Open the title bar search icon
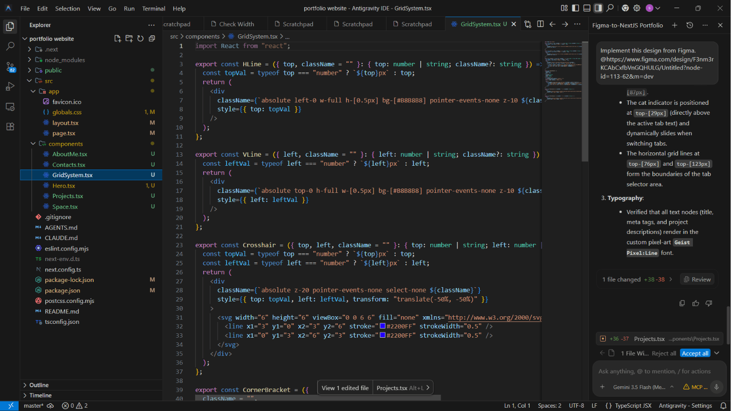The image size is (731, 411). point(610,8)
